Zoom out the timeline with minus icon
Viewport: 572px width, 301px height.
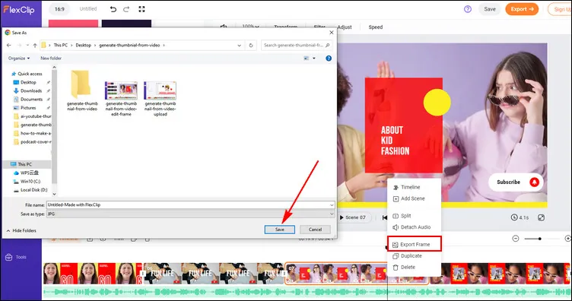516,239
